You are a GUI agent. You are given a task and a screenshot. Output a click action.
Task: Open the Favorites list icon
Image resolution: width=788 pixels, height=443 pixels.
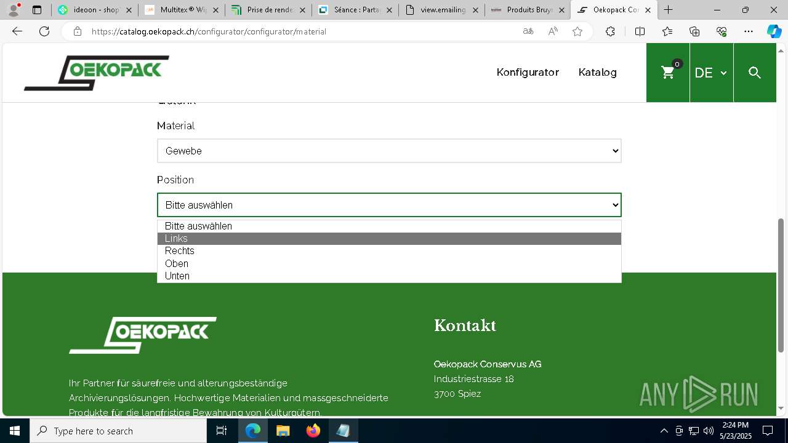pyautogui.click(x=667, y=31)
